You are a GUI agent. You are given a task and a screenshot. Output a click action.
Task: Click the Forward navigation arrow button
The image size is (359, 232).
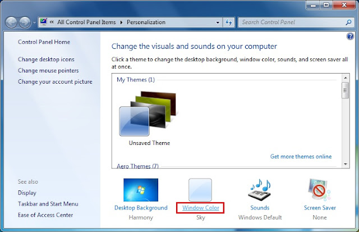click(25, 22)
